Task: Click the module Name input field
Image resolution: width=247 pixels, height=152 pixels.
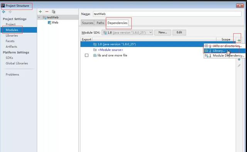Action: [167, 14]
